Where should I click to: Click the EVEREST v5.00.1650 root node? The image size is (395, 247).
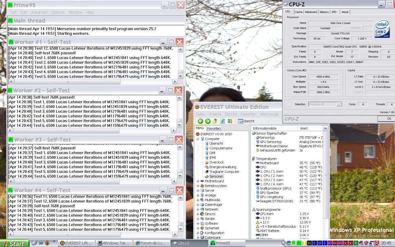216,134
